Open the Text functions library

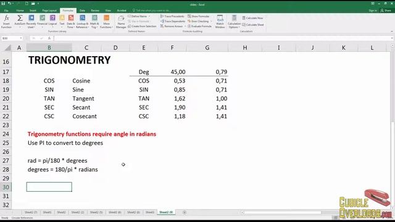[x=62, y=22]
